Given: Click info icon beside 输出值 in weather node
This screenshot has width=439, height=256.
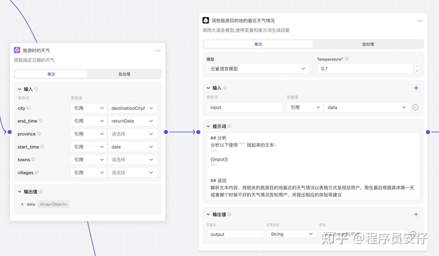Looking at the screenshot, I should pyautogui.click(x=40, y=192).
